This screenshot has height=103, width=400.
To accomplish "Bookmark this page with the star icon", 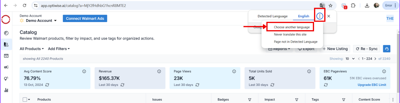I will click(330, 5).
